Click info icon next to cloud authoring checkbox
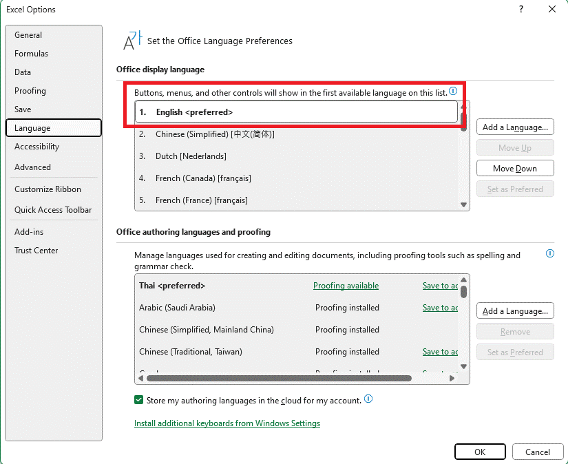Viewport: 568px width, 464px height. click(x=368, y=399)
